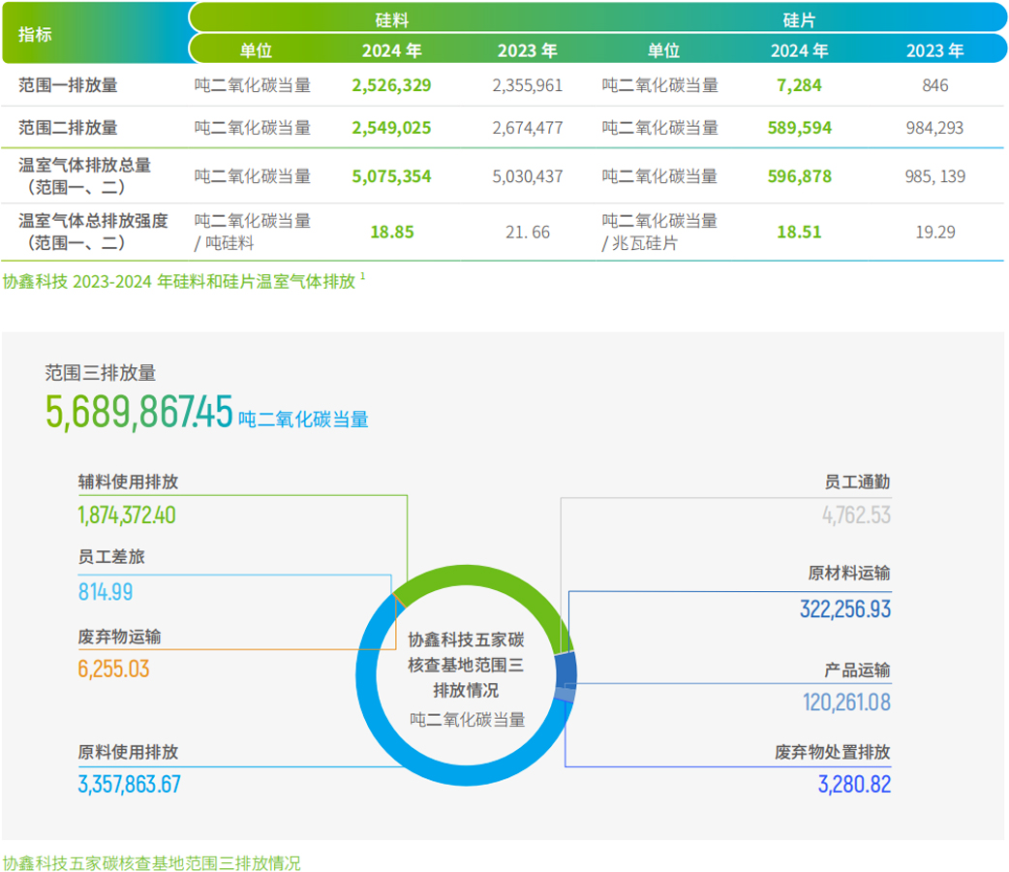Screen dimensions: 1009x872
Task: Select the intensity value 19.29
Action: [935, 232]
